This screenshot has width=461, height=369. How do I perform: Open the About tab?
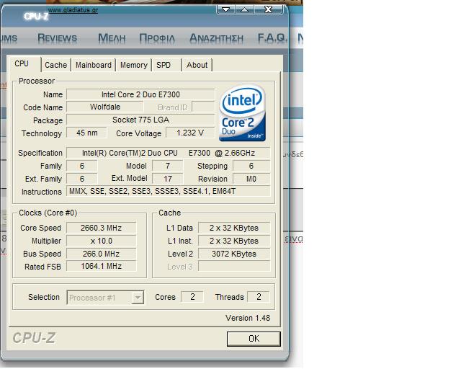pos(197,65)
